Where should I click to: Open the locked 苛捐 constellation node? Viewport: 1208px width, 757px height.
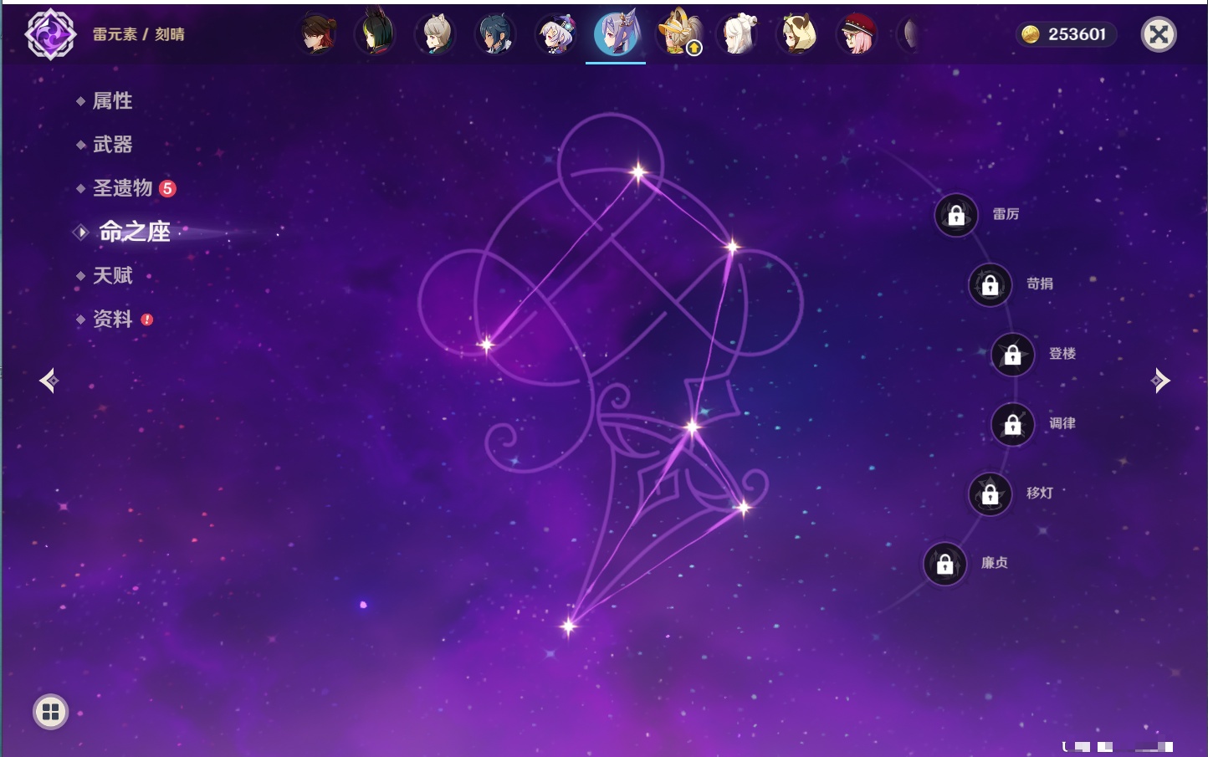coord(990,284)
